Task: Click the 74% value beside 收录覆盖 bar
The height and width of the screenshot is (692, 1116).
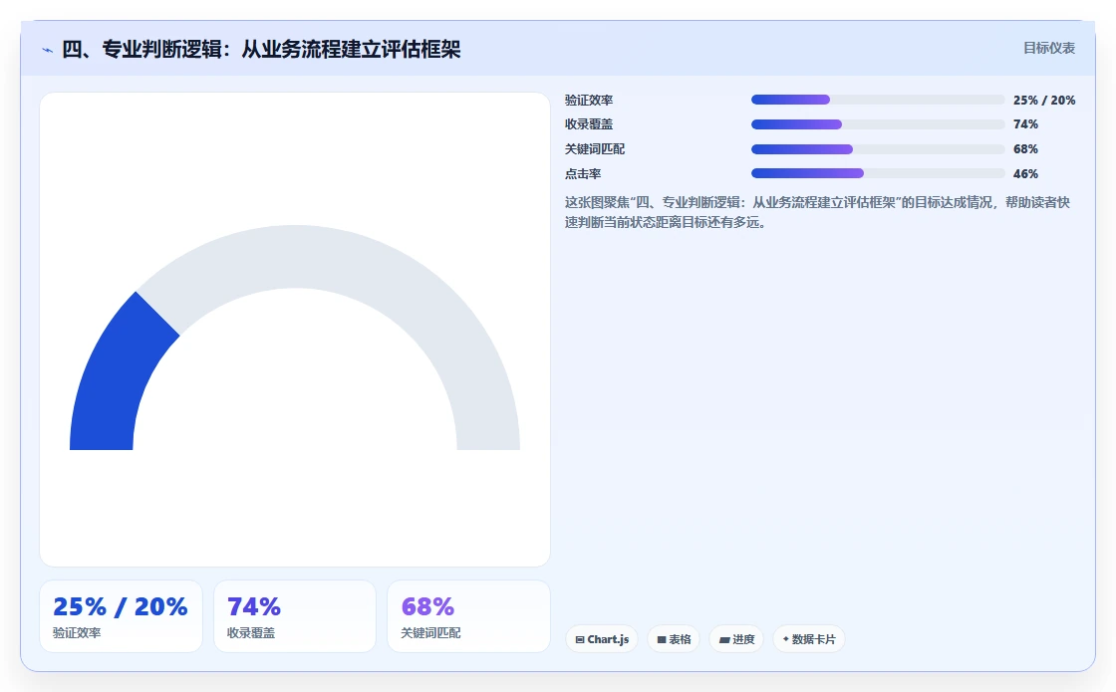Action: point(1025,124)
